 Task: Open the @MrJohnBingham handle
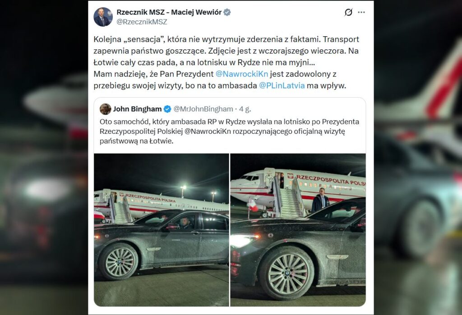click(203, 109)
